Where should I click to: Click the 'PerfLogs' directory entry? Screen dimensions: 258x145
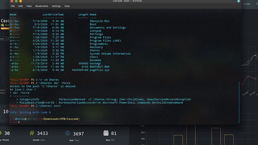tap(96, 34)
